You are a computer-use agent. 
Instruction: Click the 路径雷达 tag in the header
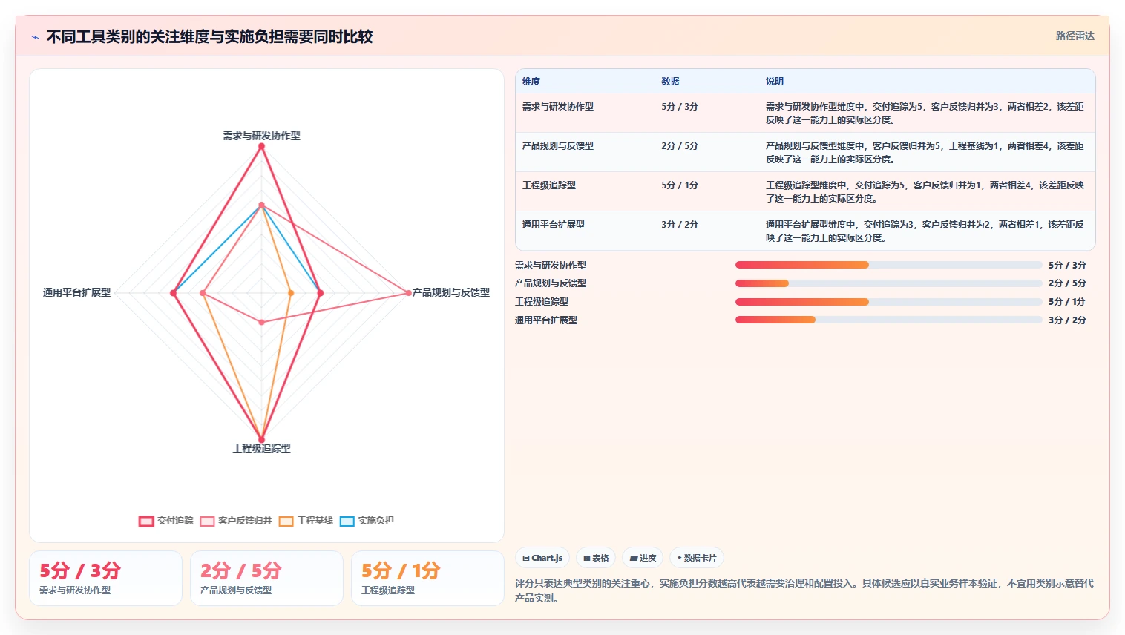pyautogui.click(x=1075, y=36)
